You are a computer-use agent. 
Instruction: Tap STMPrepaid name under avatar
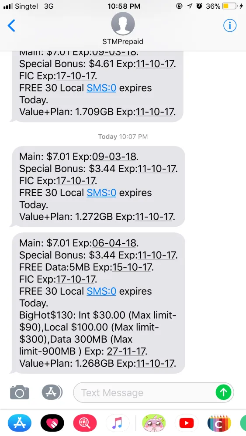(123, 42)
